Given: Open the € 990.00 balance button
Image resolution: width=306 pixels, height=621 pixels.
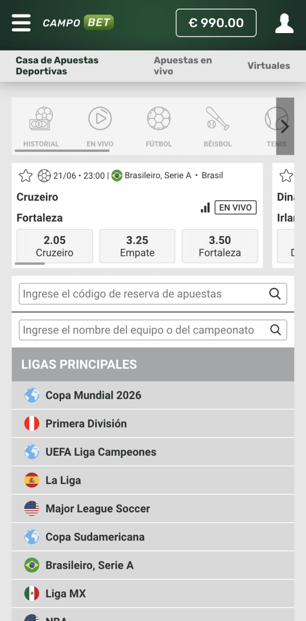Looking at the screenshot, I should 216,23.
